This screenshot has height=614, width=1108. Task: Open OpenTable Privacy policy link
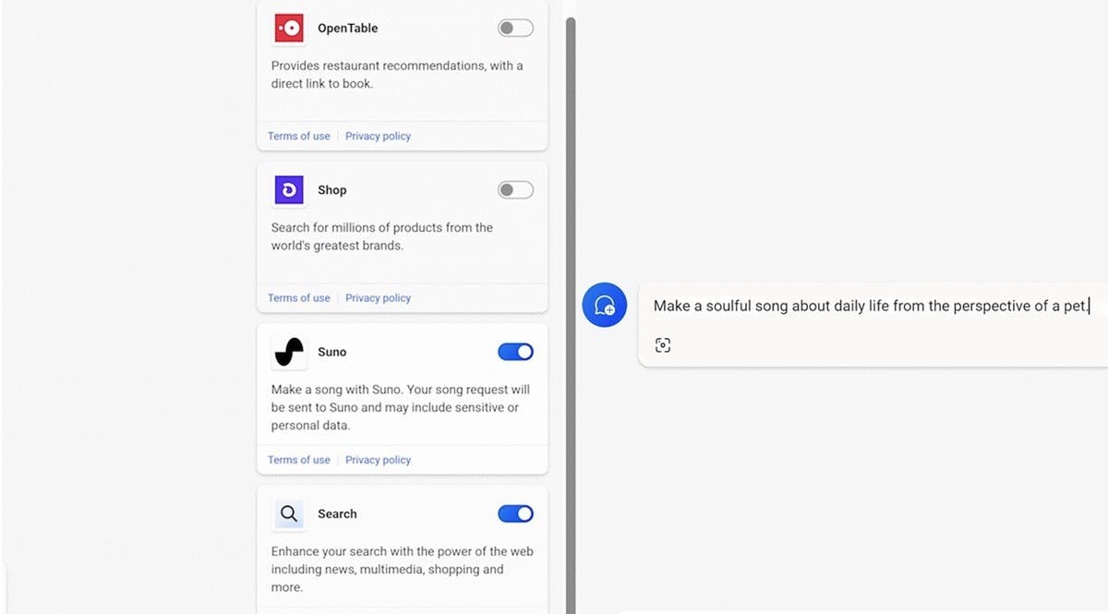[378, 136]
